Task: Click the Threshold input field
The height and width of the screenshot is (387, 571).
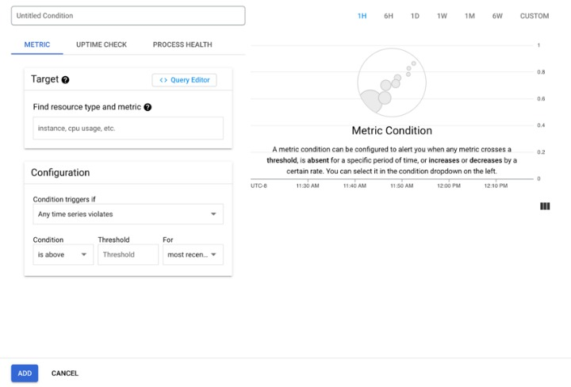Action: pos(128,255)
